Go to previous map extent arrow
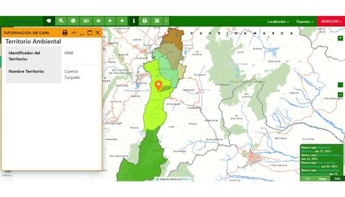The image size is (345, 197). (x=110, y=21)
